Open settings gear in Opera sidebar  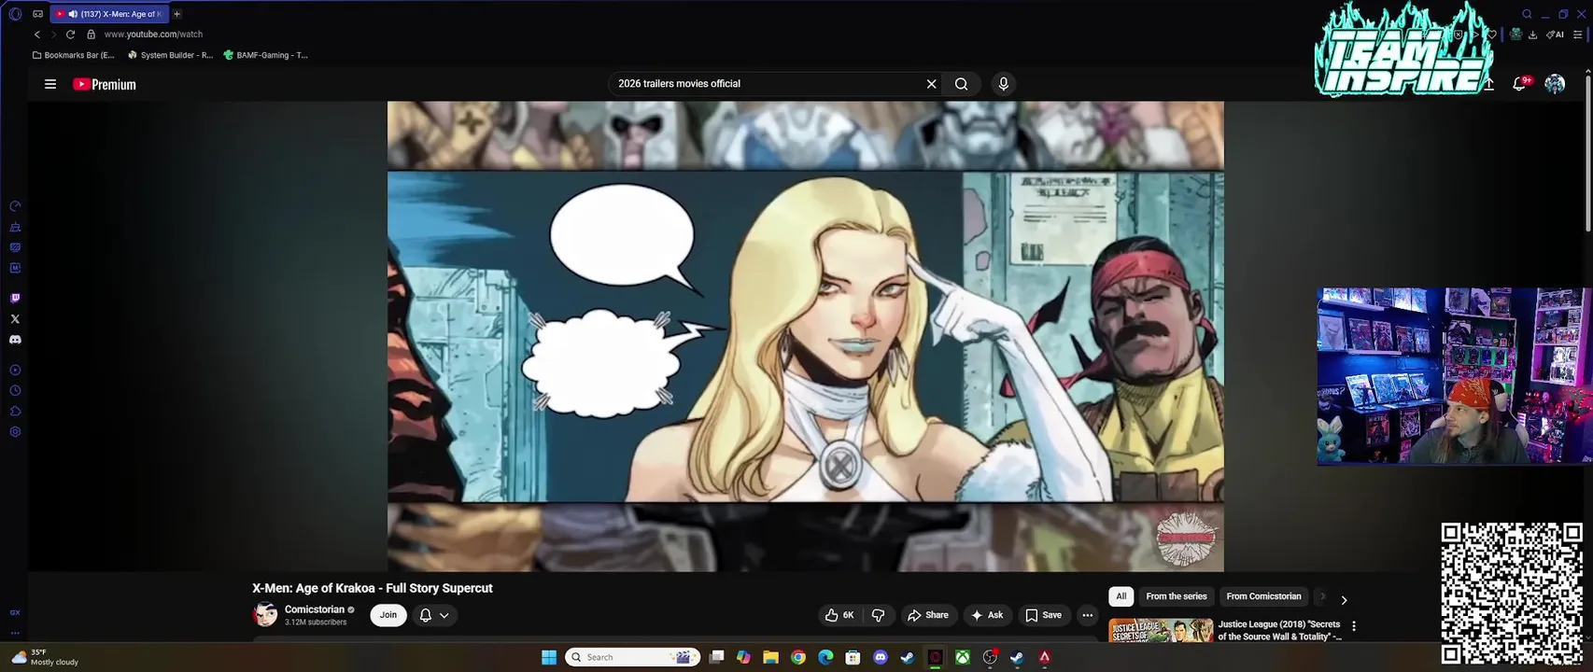coord(15,432)
